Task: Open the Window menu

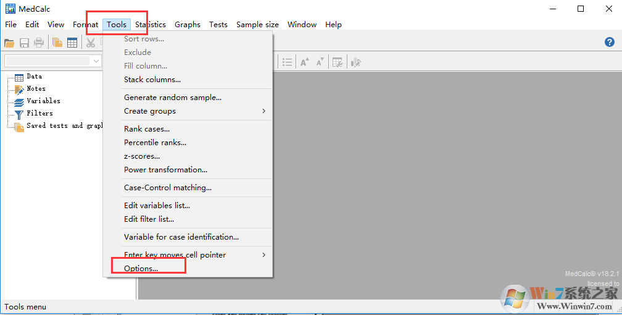Action: 302,25
